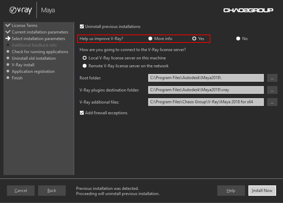The width and height of the screenshot is (283, 203).
Task: Choose Remote V-Ray license server on the network
Action: [84, 66]
